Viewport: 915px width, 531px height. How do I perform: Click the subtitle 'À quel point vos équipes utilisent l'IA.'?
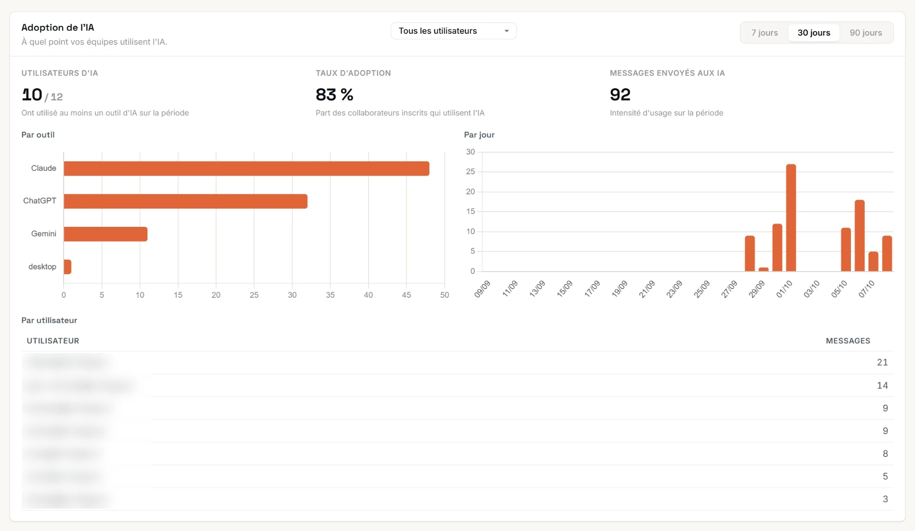[94, 42]
